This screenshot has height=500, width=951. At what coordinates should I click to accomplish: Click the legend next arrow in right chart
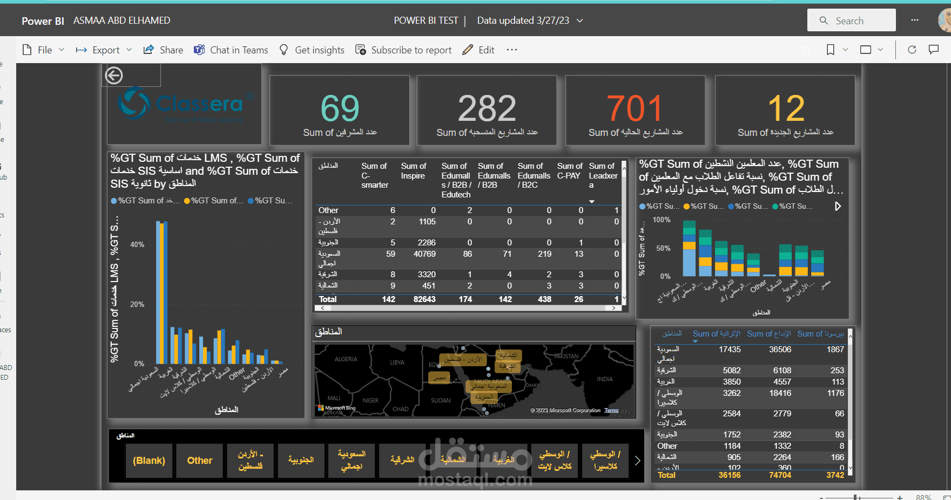click(838, 206)
